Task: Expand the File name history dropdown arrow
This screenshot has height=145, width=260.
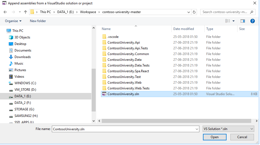Action: pos(197,129)
